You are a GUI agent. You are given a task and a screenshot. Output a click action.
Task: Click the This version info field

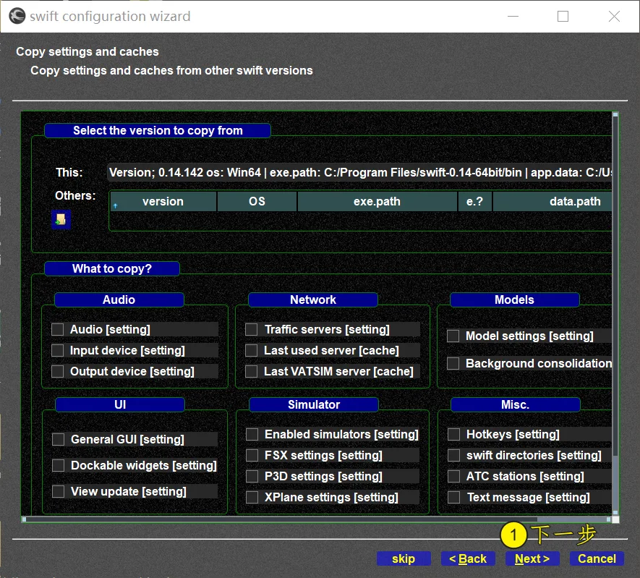point(359,173)
